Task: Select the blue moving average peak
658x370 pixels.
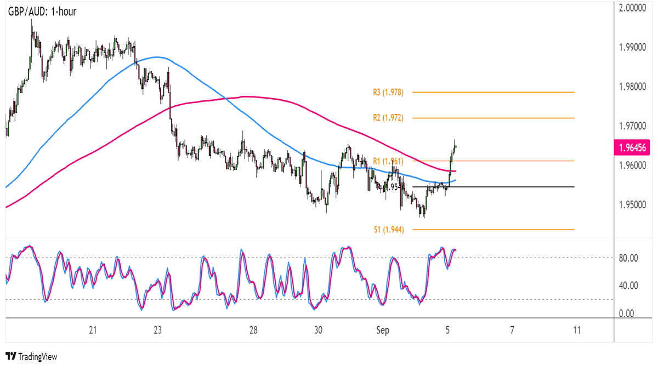Action: (157, 57)
